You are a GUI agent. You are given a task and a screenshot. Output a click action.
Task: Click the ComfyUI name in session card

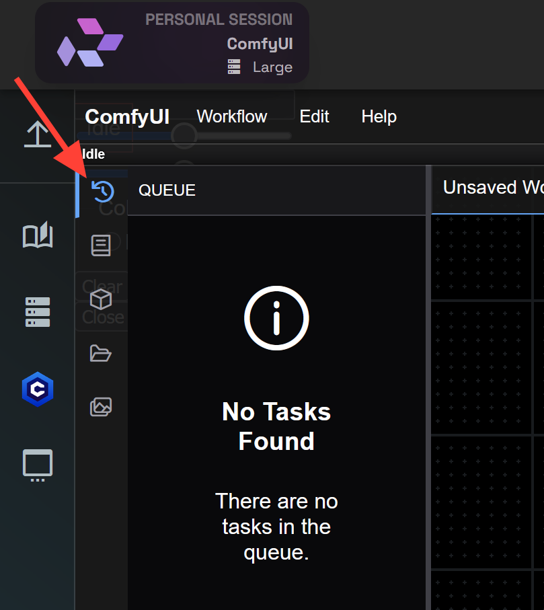(260, 44)
